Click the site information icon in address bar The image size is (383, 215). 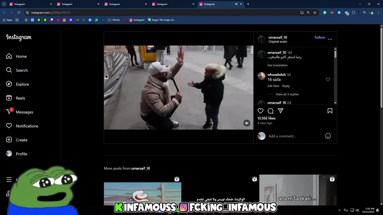[27, 13]
